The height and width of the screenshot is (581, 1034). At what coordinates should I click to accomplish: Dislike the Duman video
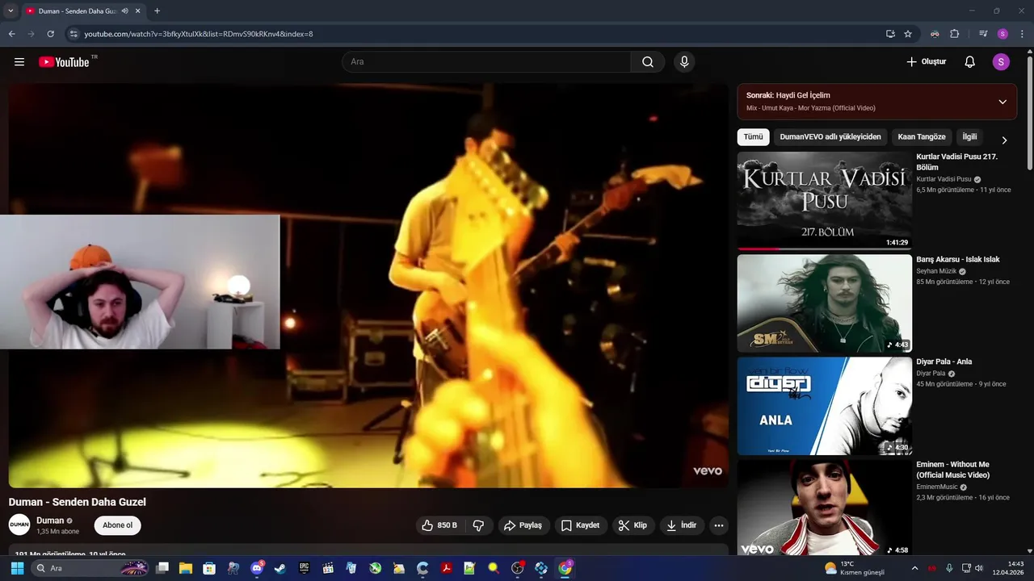[478, 525]
